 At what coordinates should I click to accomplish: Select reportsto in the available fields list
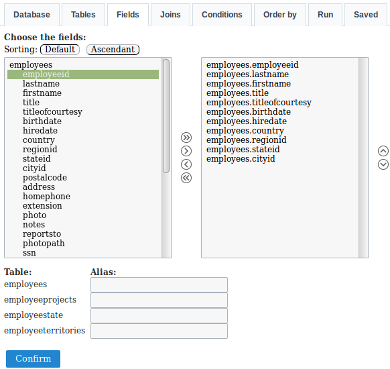pos(83,233)
